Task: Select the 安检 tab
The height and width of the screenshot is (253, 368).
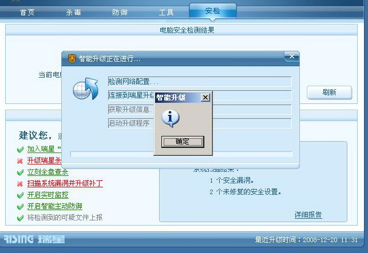Action: tap(213, 11)
